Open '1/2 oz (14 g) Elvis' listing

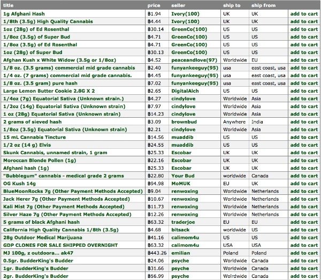tap(27, 145)
